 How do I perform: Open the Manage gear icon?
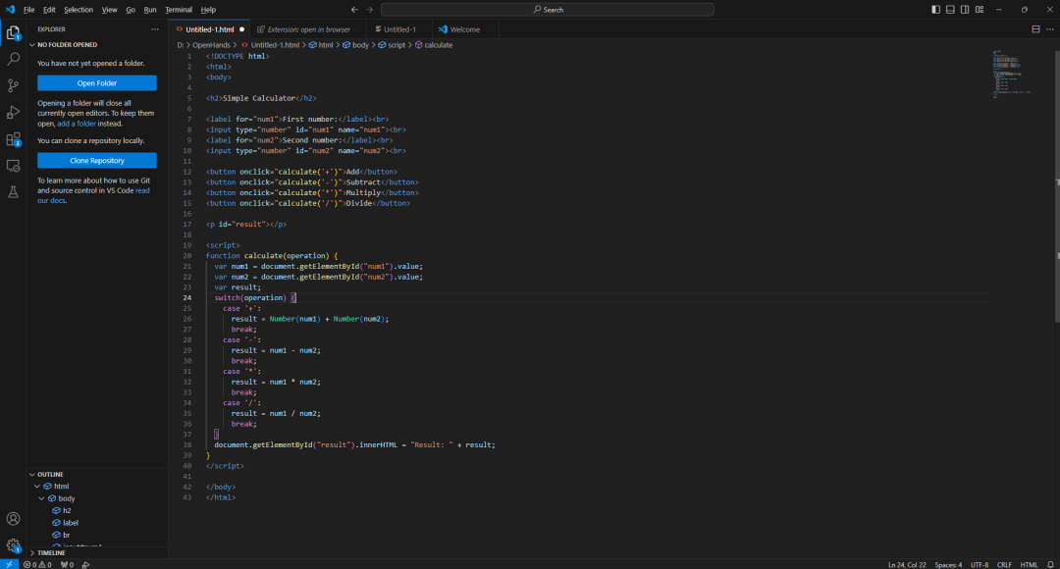coord(13,545)
